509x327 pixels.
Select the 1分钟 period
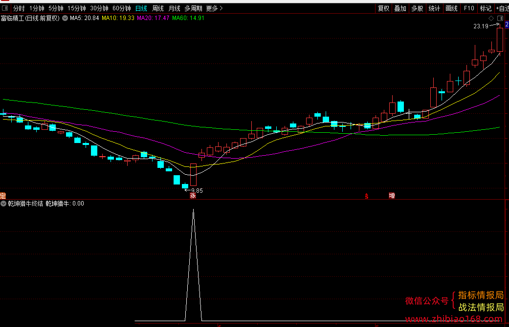[37, 8]
